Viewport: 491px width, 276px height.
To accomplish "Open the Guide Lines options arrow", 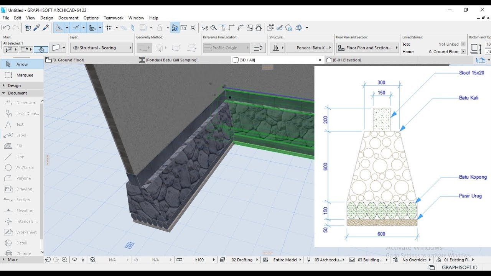I will [x=67, y=28].
